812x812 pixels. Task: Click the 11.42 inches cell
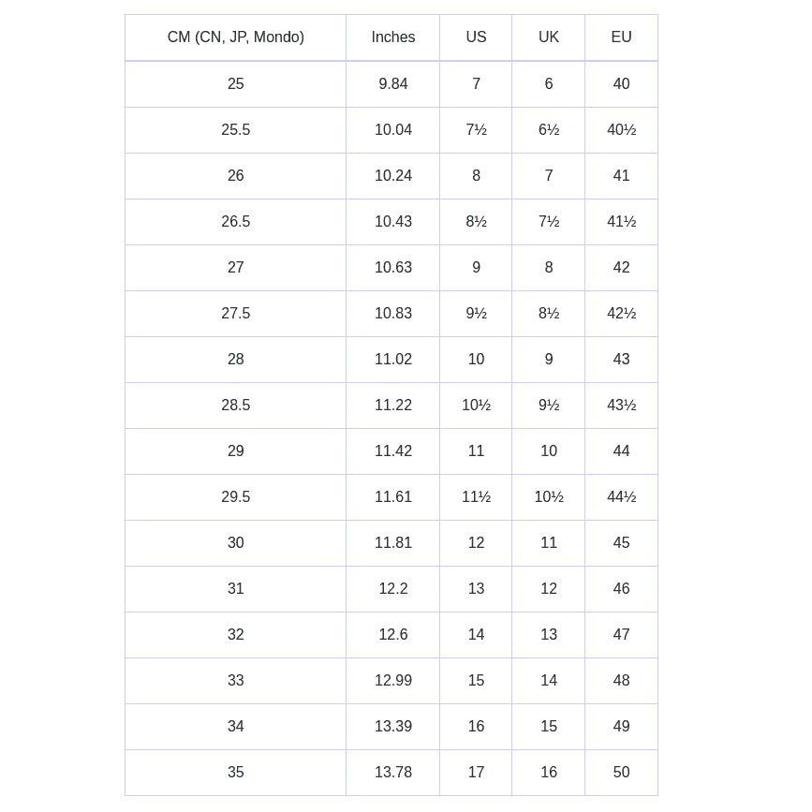(392, 450)
